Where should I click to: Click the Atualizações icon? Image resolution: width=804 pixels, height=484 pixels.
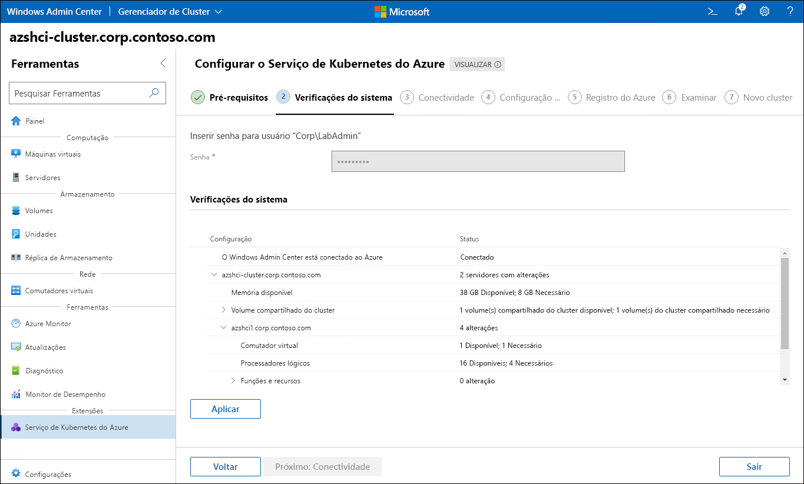[x=16, y=347]
